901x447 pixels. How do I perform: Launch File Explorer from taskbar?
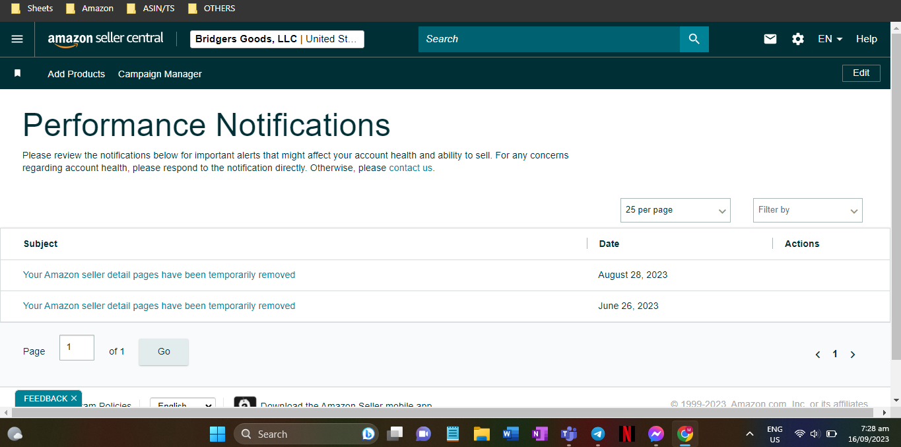(482, 434)
